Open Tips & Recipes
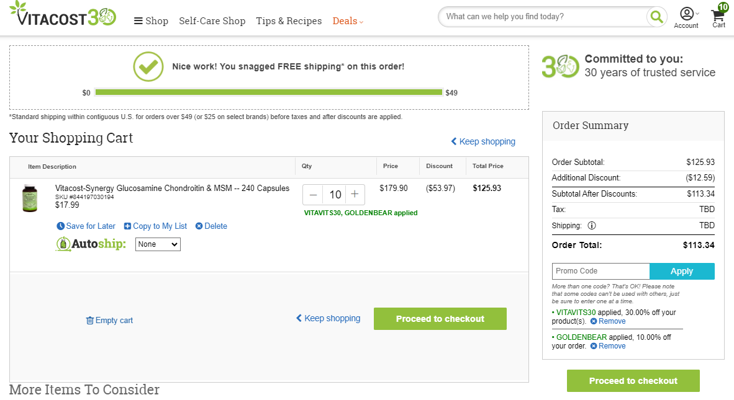Image resolution: width=734 pixels, height=400 pixels. point(289,21)
